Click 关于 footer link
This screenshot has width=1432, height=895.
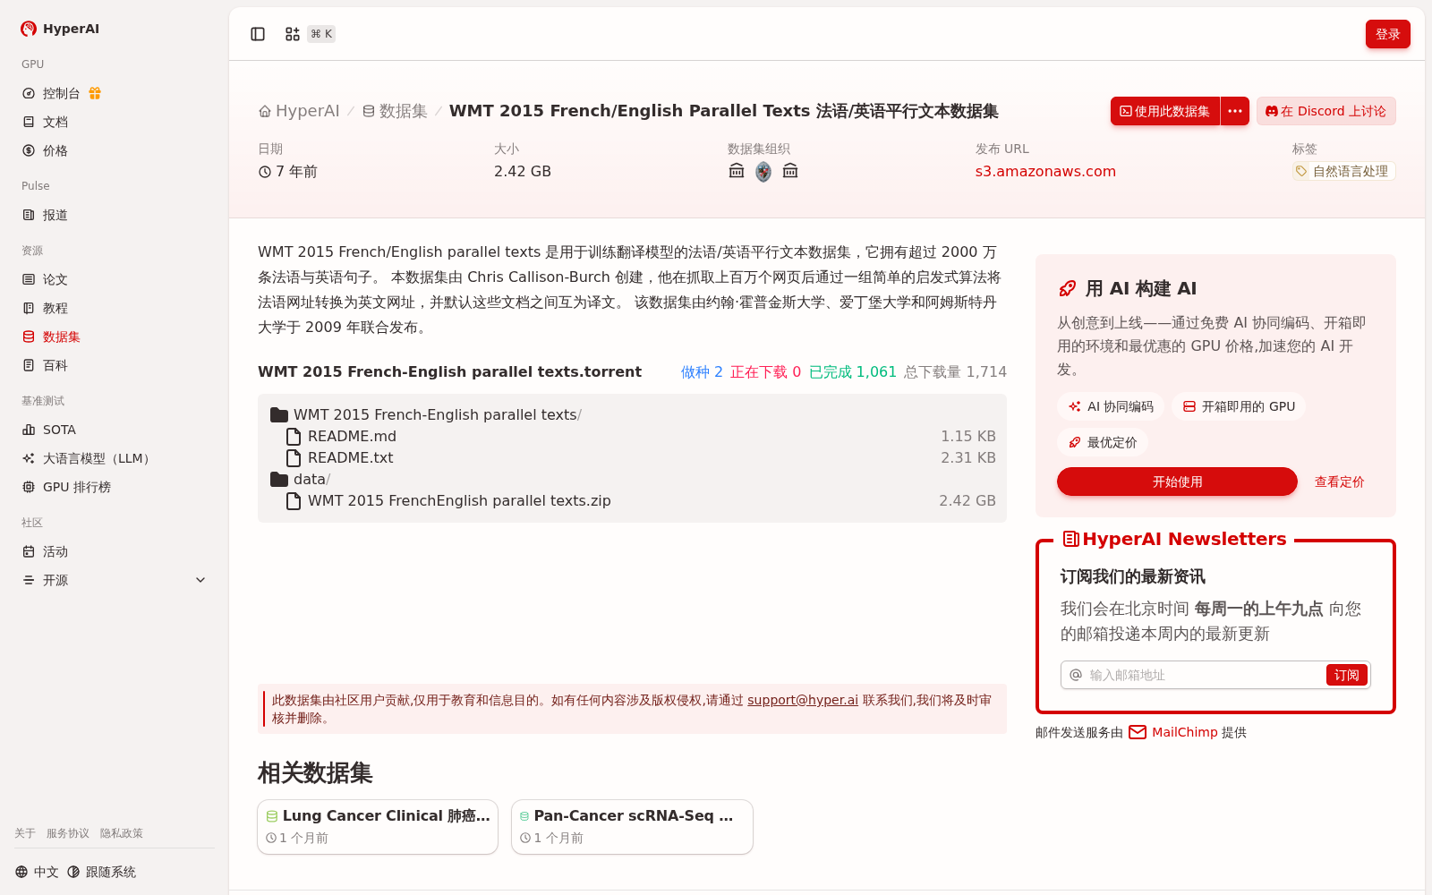point(25,833)
